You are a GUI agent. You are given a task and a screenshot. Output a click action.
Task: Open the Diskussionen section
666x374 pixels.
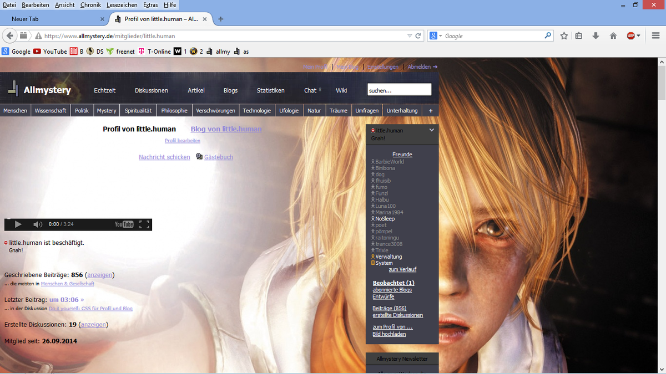click(x=152, y=90)
